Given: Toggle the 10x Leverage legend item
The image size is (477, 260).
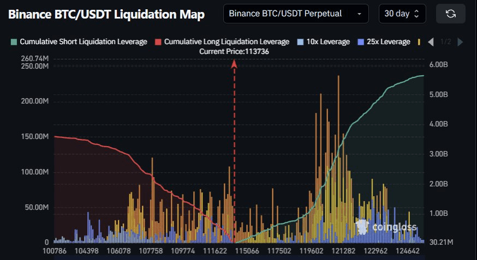Looking at the screenshot, I should click(324, 42).
